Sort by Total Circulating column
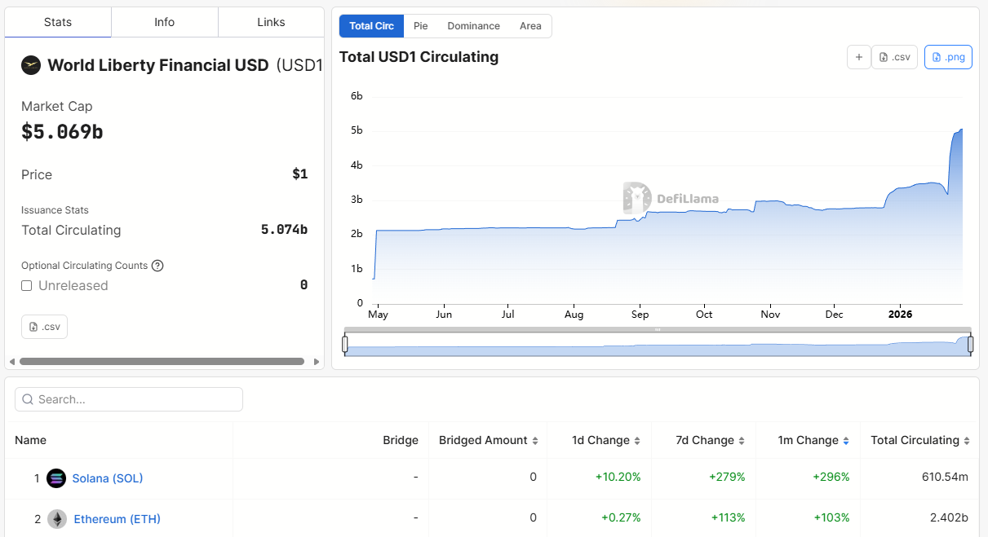 point(919,440)
